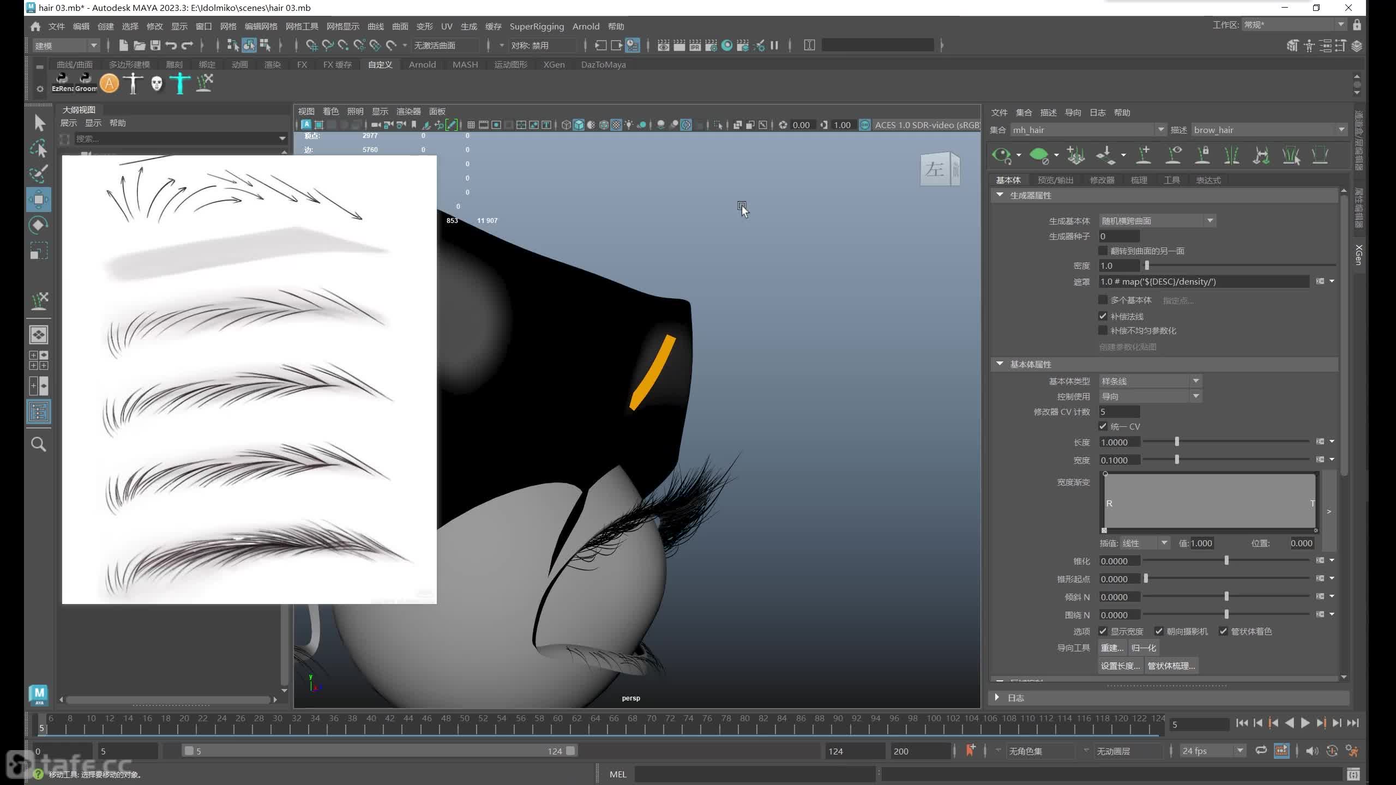Screen dimensions: 1396x785
Task: Click the Save scene icon in toolbar
Action: pos(155,45)
